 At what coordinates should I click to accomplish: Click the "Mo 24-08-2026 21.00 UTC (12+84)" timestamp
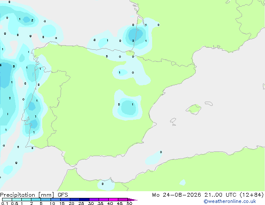[208, 195]
